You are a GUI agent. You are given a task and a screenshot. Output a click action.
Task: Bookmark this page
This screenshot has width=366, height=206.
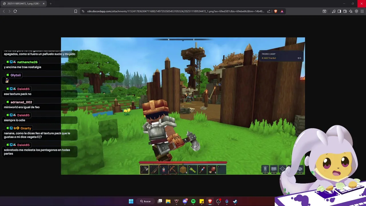(x=75, y=11)
